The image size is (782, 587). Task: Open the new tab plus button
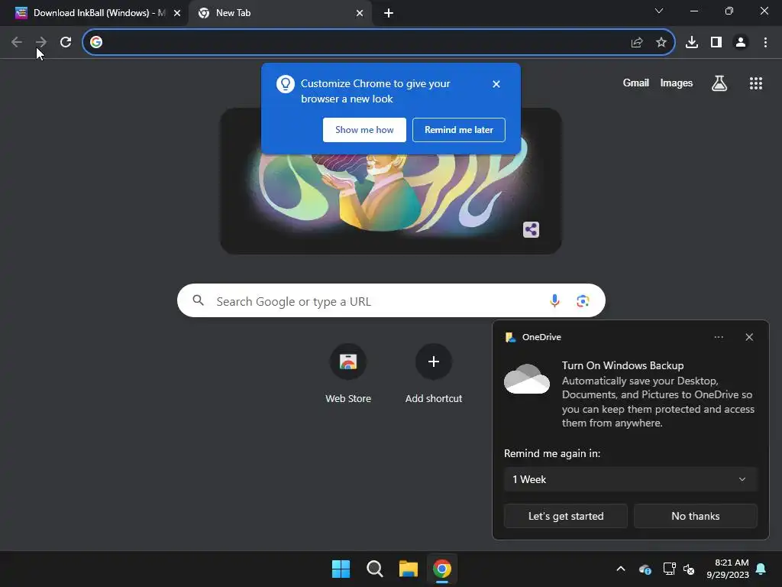pos(389,14)
